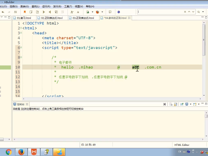This screenshot has height=156, width=208.
Task: Click the editor vertical scrollbar thumb
Action: [x=204, y=40]
